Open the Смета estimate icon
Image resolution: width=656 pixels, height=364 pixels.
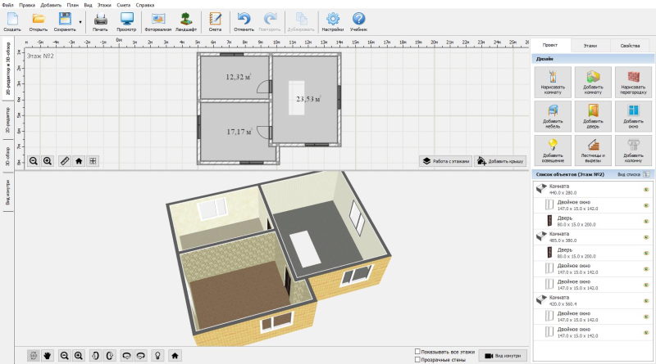click(216, 20)
